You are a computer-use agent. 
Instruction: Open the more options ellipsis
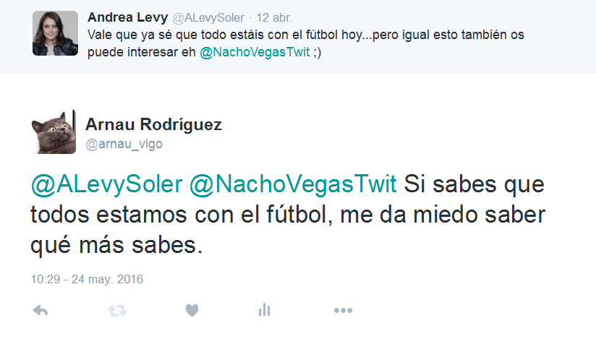tap(344, 311)
